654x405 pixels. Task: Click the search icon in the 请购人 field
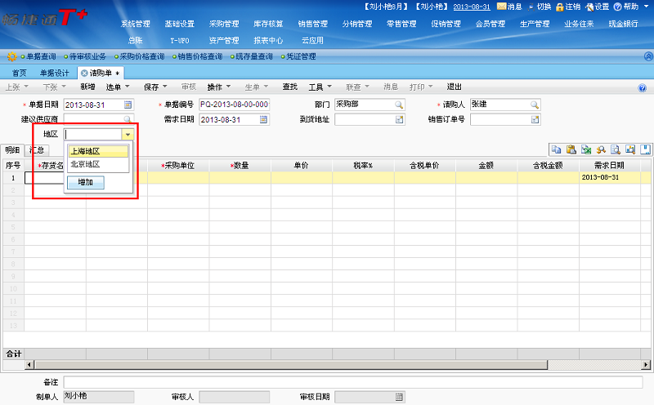tap(535, 105)
